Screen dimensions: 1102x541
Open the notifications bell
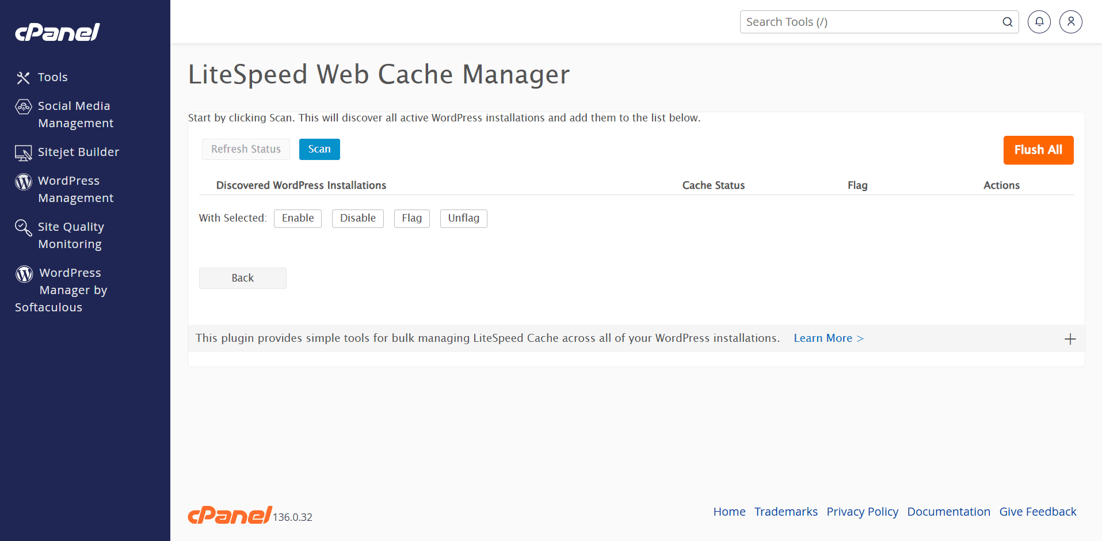click(x=1039, y=22)
